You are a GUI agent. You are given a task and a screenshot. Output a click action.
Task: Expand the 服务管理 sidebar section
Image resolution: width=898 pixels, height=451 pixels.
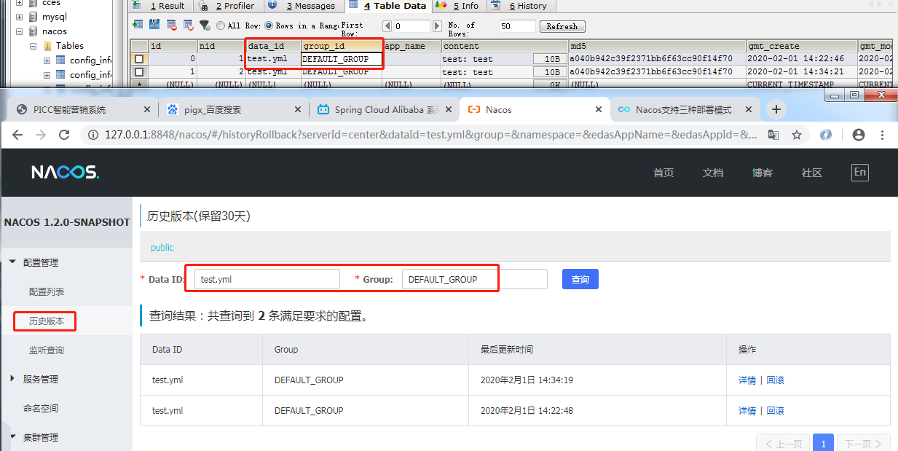pos(13,379)
